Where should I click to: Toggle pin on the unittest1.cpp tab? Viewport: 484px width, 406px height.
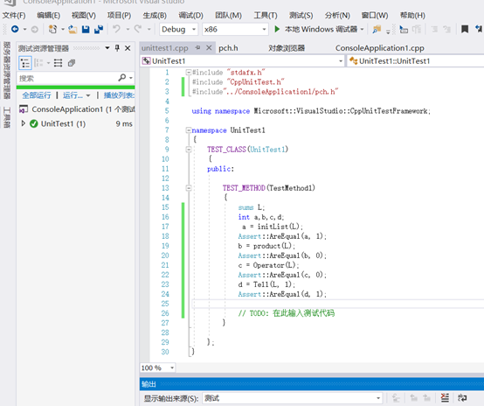click(x=197, y=47)
